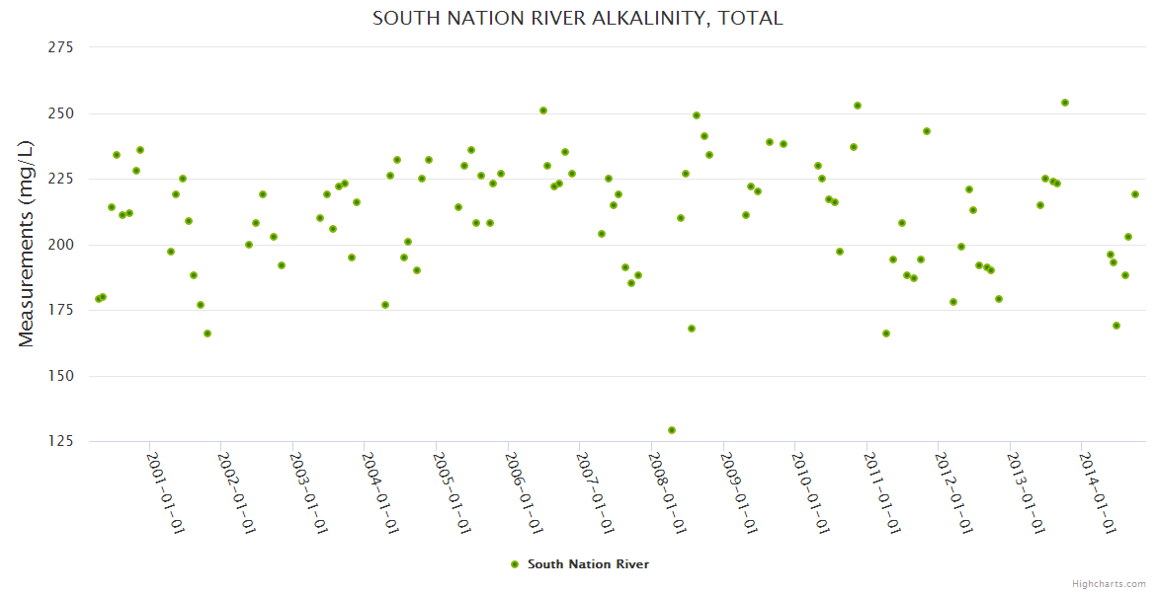Screen dimensions: 1156x592
Task: Click the 249 mg/L point in 2008
Action: pyautogui.click(x=697, y=115)
